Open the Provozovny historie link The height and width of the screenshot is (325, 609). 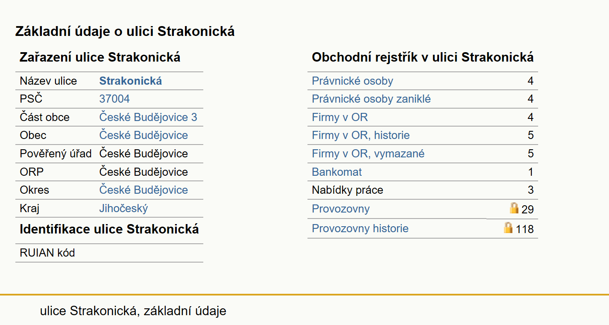[360, 228]
